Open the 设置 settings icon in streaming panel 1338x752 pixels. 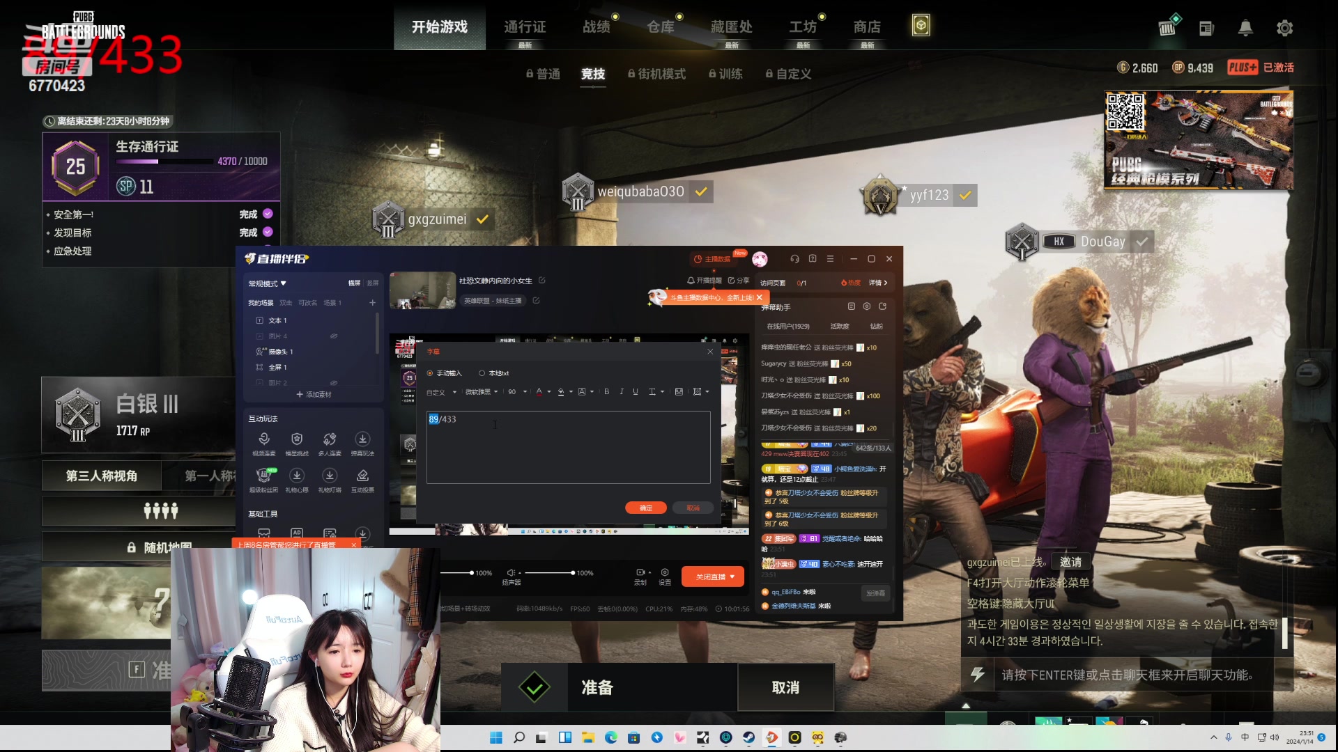click(x=665, y=573)
